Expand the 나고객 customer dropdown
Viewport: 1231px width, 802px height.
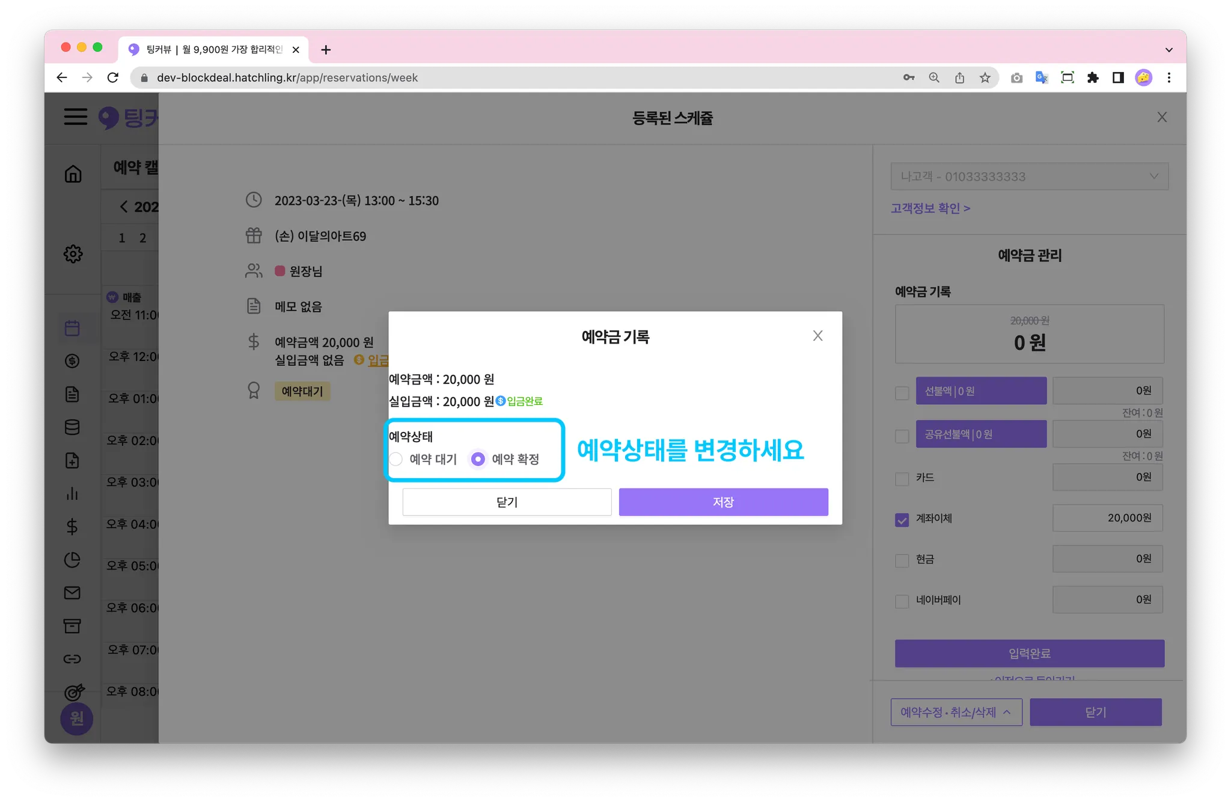point(1029,177)
